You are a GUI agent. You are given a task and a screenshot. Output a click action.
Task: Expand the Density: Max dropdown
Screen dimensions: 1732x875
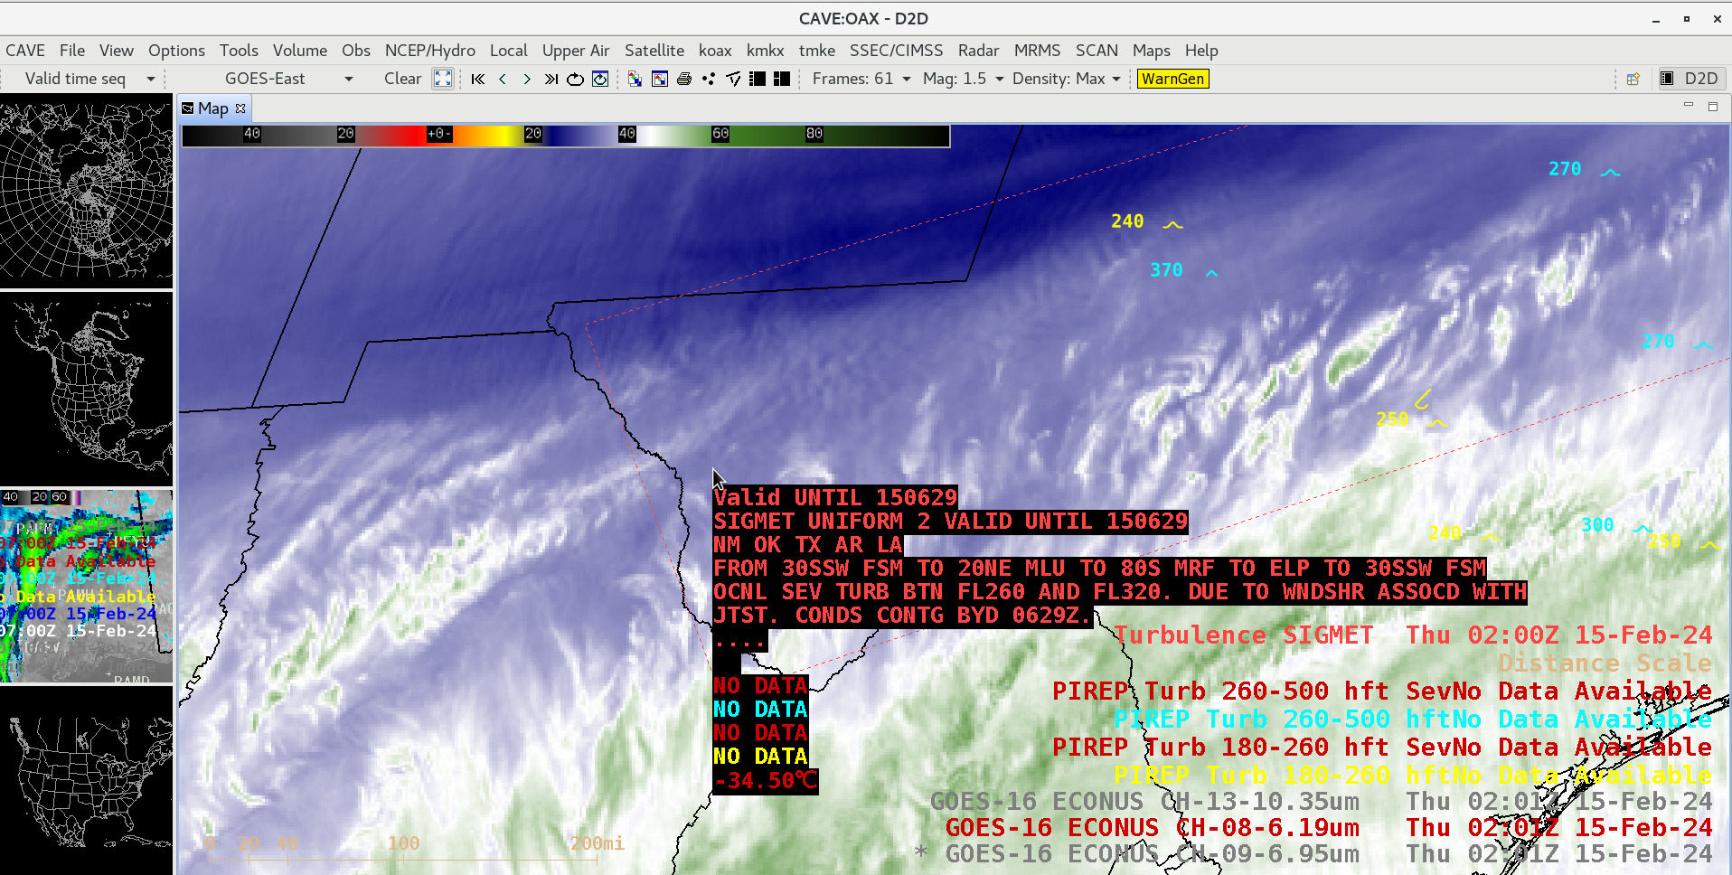[x=1067, y=79]
